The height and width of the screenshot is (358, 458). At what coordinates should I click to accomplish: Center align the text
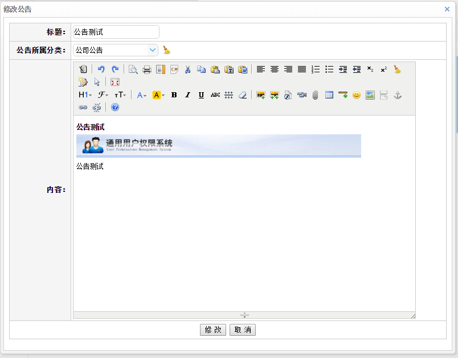(x=275, y=69)
